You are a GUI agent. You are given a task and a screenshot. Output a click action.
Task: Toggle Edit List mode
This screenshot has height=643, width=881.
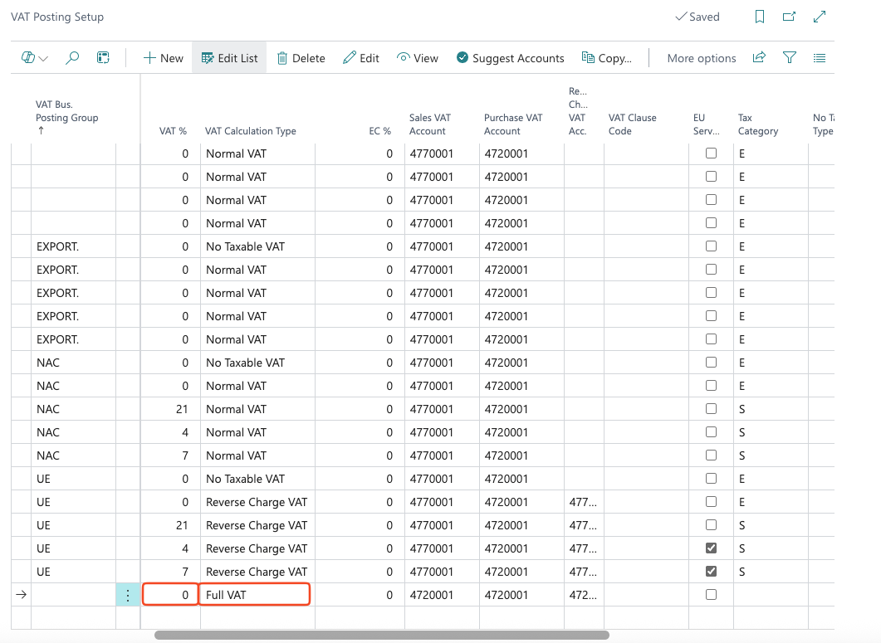point(229,58)
